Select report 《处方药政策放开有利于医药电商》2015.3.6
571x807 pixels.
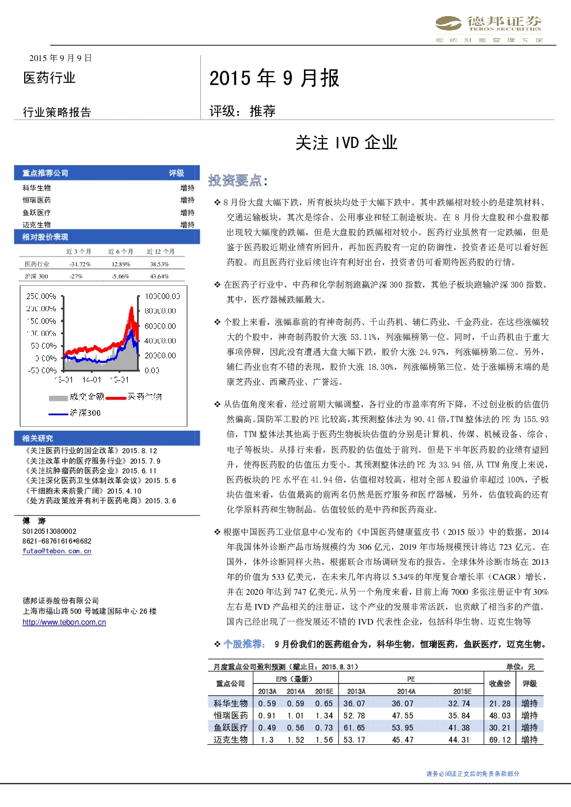pyautogui.click(x=100, y=501)
